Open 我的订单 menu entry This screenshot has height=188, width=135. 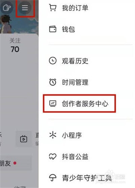tap(75, 8)
